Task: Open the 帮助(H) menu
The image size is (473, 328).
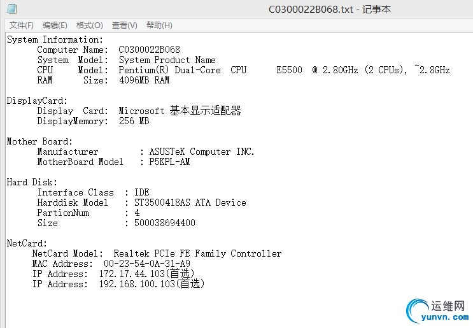Action: tap(159, 25)
